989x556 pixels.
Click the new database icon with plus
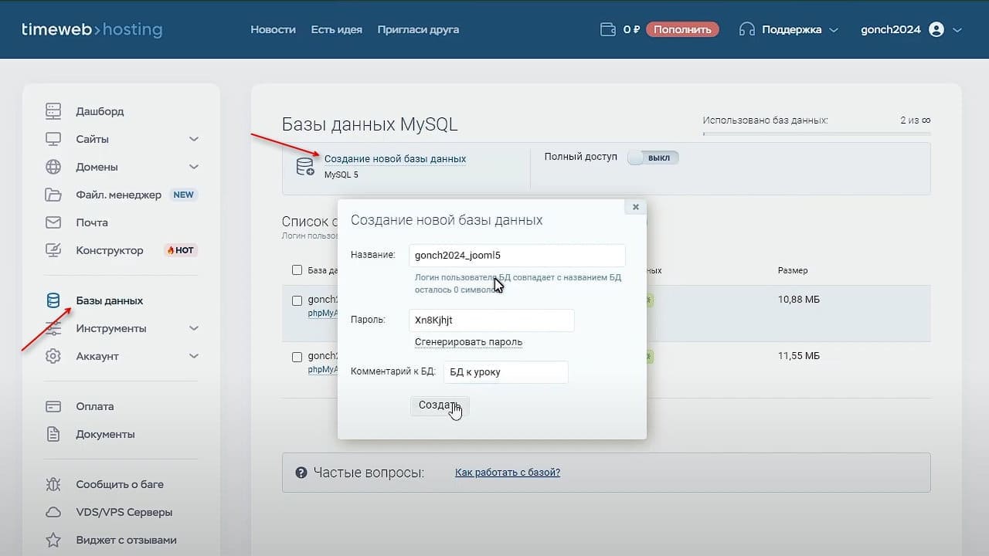pos(305,166)
